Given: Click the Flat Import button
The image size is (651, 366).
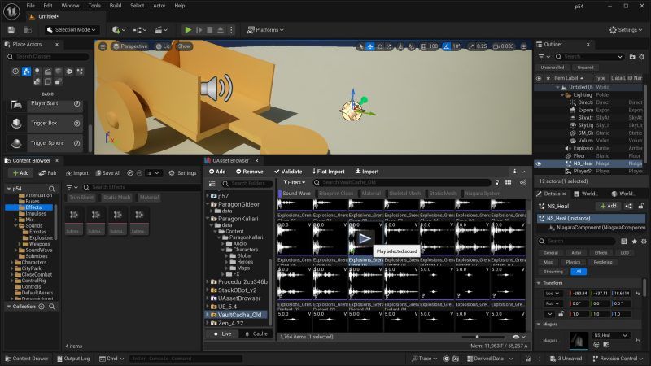Looking at the screenshot, I should coord(330,172).
